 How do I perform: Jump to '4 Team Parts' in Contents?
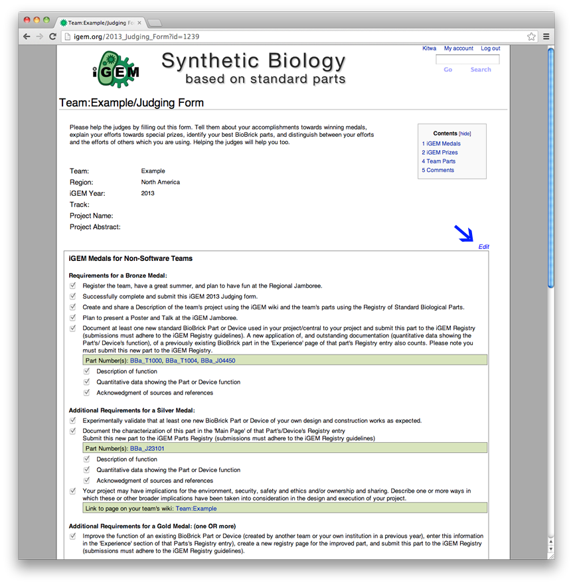click(x=438, y=161)
